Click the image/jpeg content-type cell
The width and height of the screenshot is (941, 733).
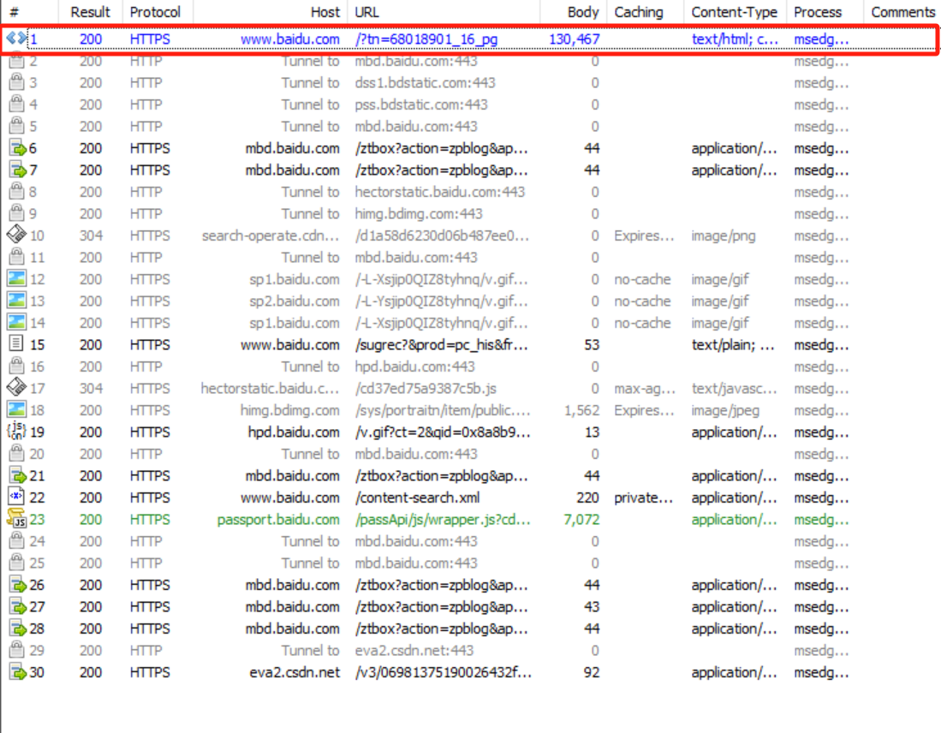725,410
